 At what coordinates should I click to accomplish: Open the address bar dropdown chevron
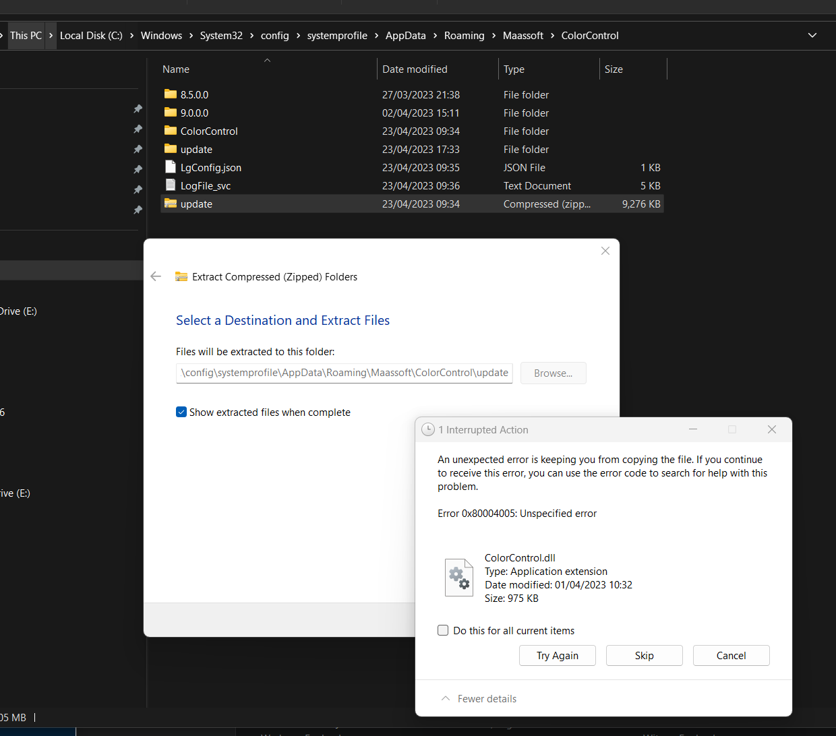click(x=812, y=35)
